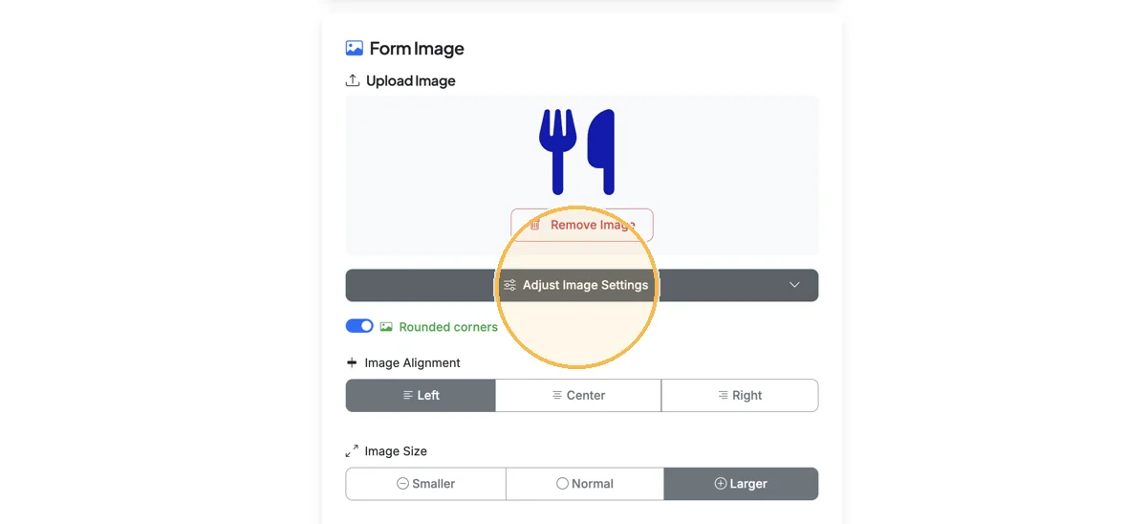The height and width of the screenshot is (524, 1147).
Task: Select Left image alignment
Action: point(421,395)
